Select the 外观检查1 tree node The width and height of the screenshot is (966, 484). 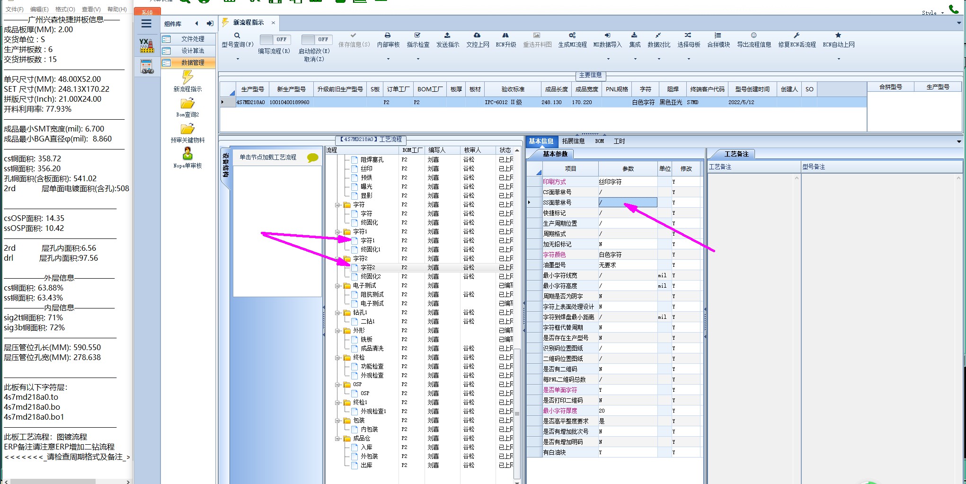(x=373, y=411)
